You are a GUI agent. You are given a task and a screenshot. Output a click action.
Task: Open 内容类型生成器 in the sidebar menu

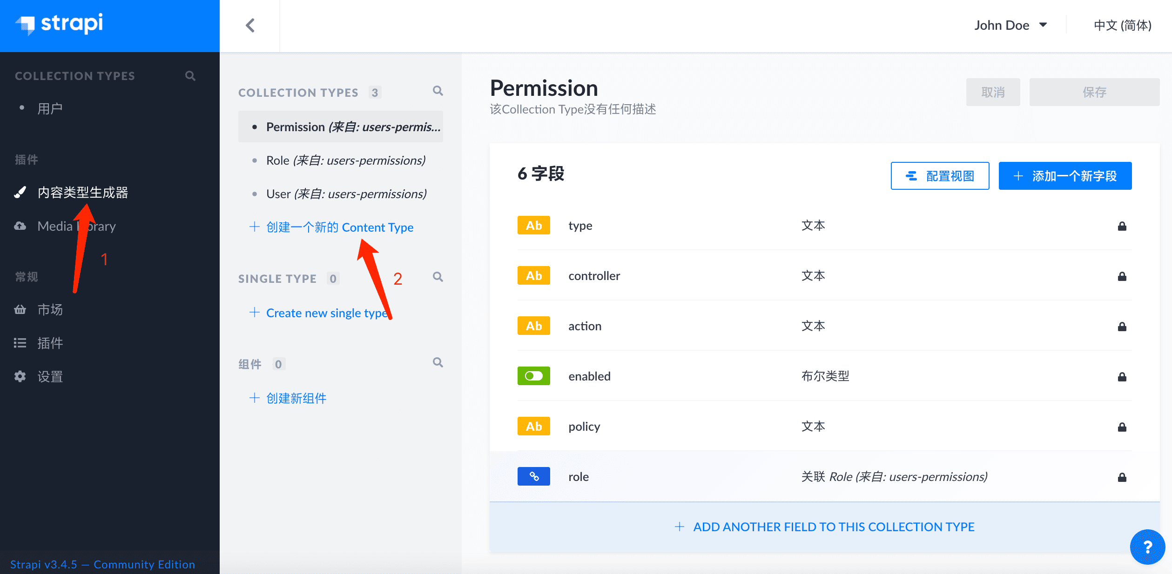[x=82, y=192]
